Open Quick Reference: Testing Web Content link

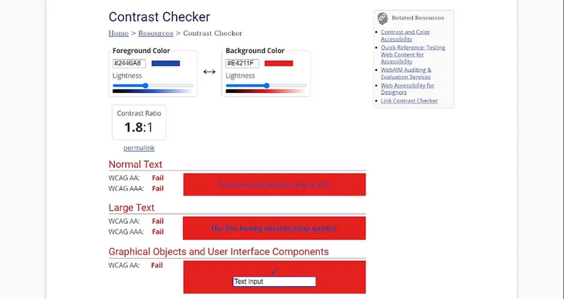point(413,54)
